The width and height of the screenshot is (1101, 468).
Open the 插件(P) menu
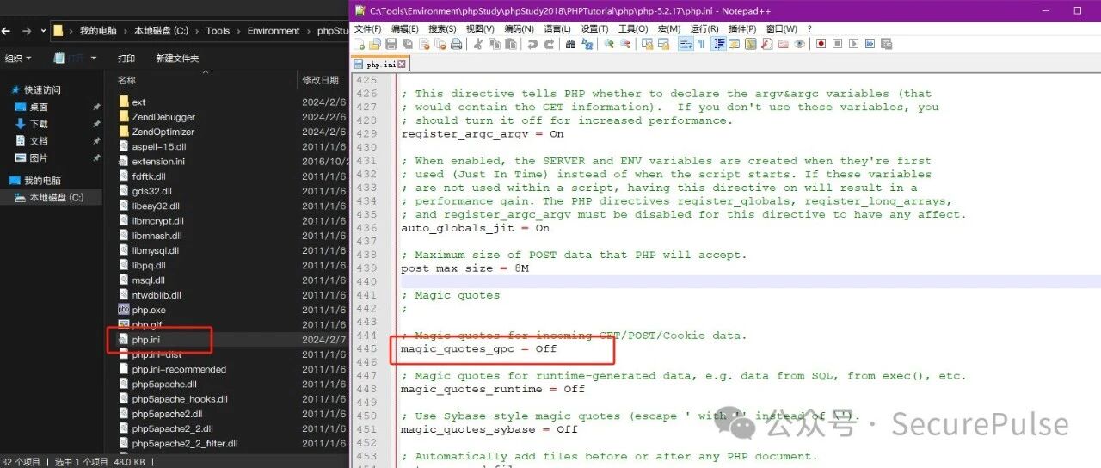point(743,28)
